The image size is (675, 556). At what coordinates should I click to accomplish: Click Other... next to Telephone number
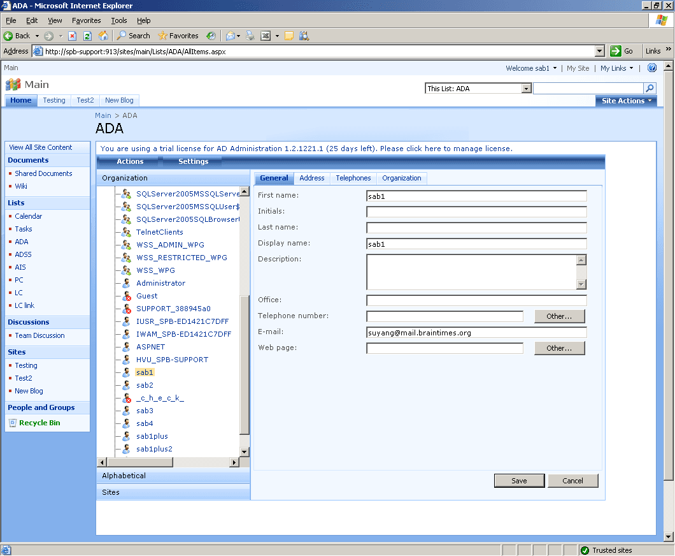coord(559,316)
